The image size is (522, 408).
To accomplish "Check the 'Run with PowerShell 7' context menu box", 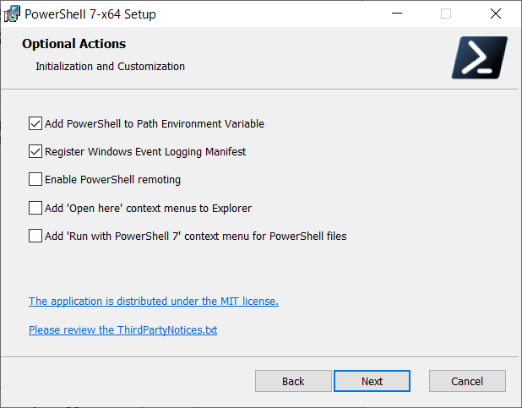I will [35, 236].
